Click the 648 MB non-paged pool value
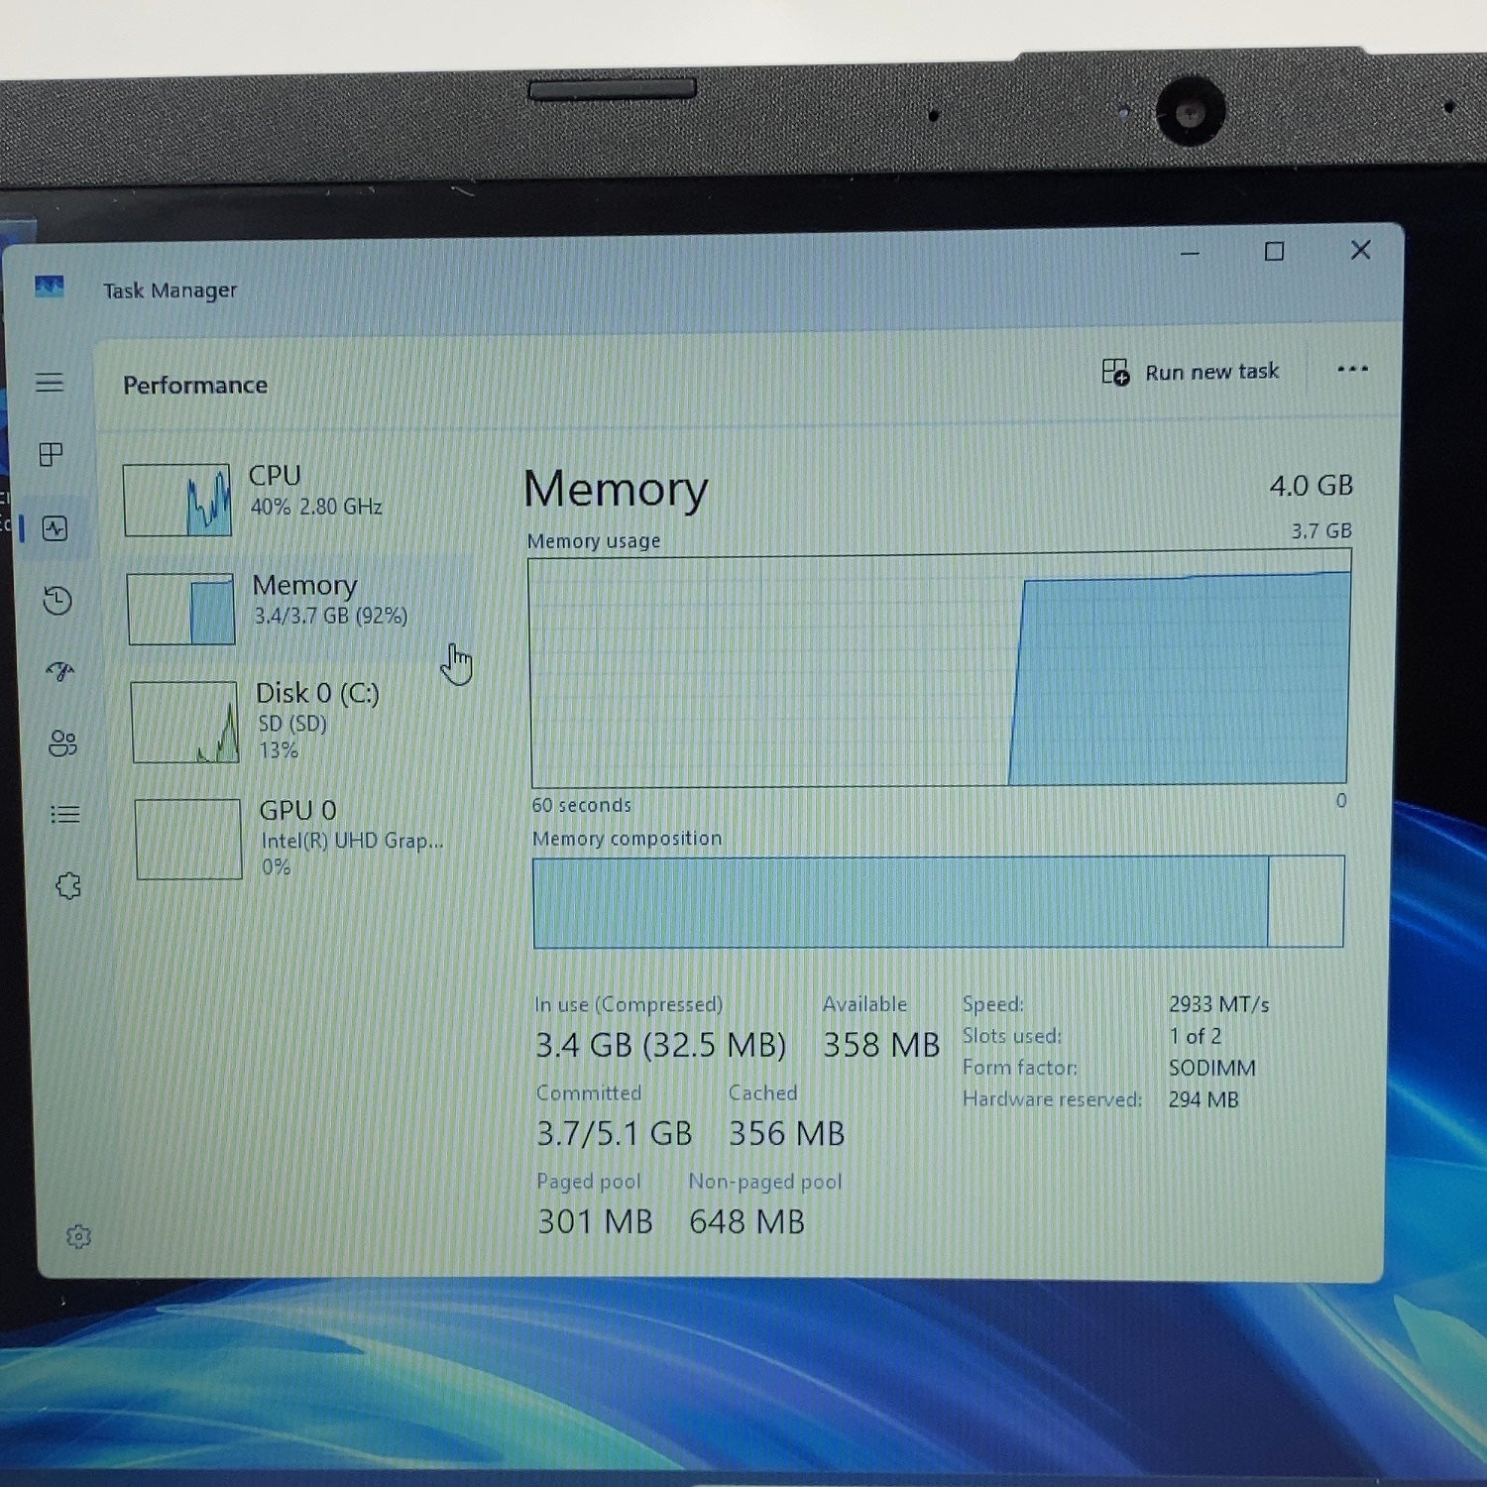 tap(746, 1221)
